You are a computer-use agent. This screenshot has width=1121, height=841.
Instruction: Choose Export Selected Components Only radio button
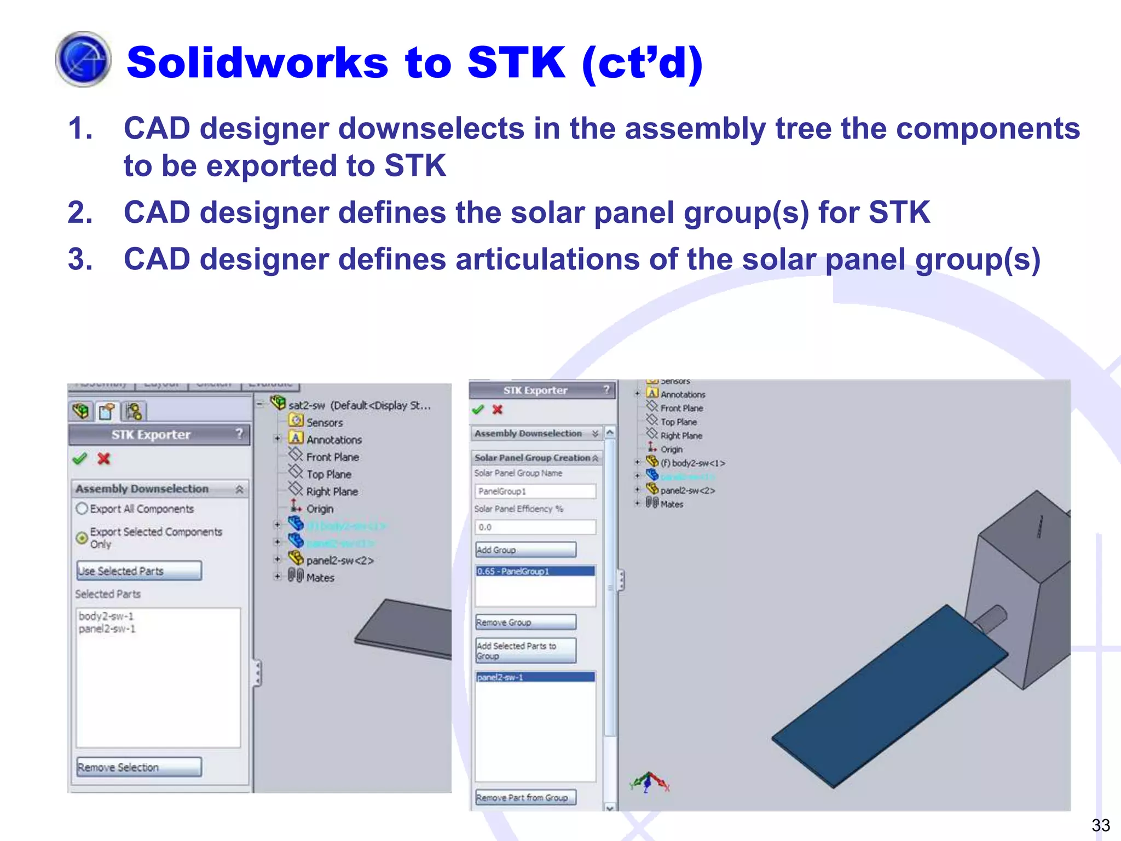pos(82,538)
